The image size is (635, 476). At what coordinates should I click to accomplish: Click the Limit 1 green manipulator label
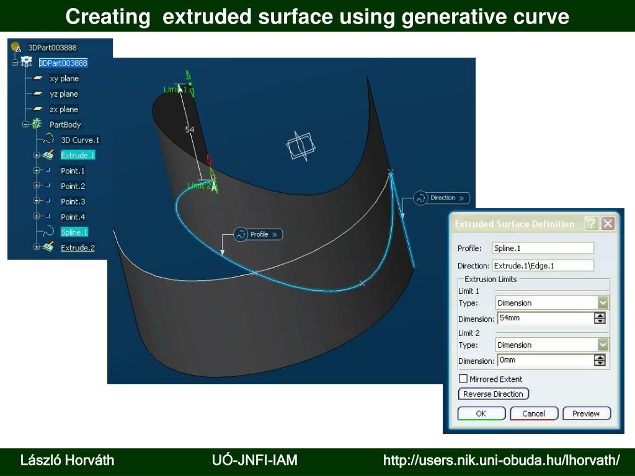(175, 89)
